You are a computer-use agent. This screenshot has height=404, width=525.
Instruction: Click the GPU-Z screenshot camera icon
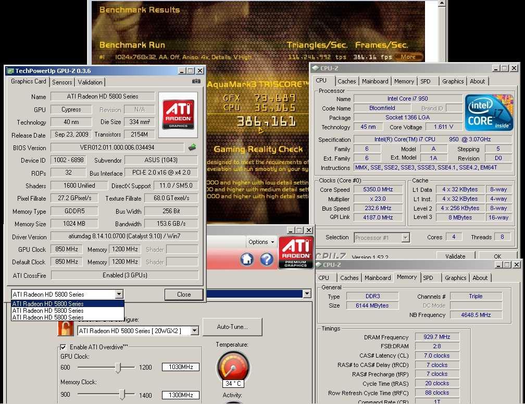(196, 81)
